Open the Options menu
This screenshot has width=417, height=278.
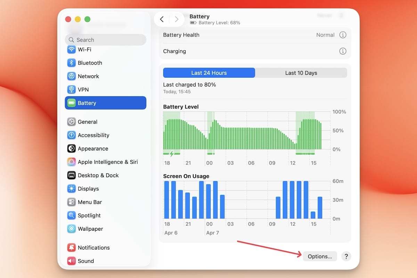pos(320,256)
